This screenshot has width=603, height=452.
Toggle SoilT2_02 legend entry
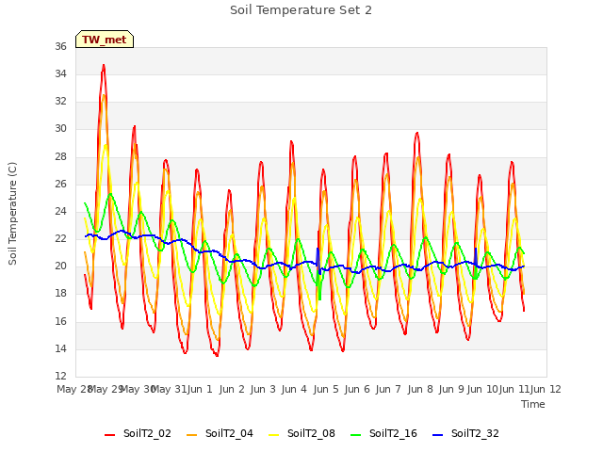[x=138, y=433]
